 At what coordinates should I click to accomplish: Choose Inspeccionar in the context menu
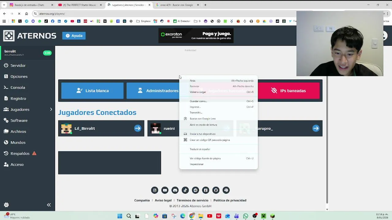click(218, 164)
